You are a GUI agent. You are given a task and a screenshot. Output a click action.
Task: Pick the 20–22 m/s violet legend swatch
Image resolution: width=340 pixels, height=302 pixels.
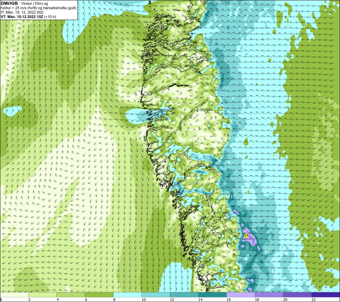tap(297, 295)
